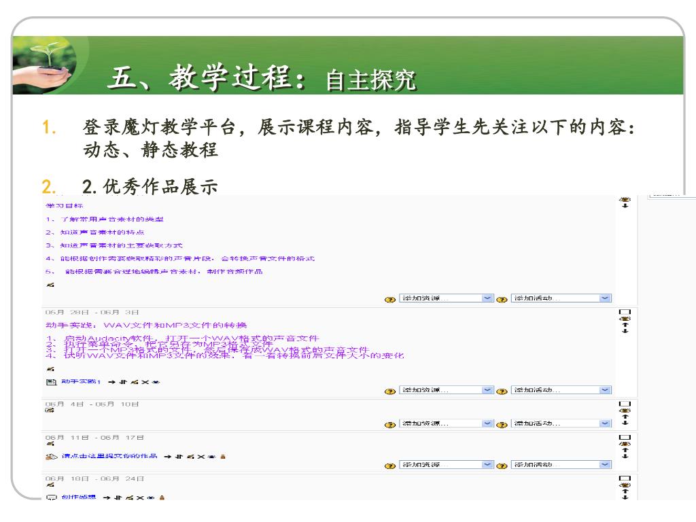The height and width of the screenshot is (522, 696).
Task: Click the 学习目标 heading text
Action: pyautogui.click(x=65, y=205)
